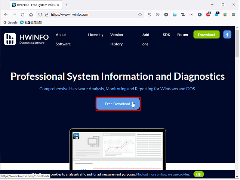Click the red-slash round extension icon

point(191,15)
